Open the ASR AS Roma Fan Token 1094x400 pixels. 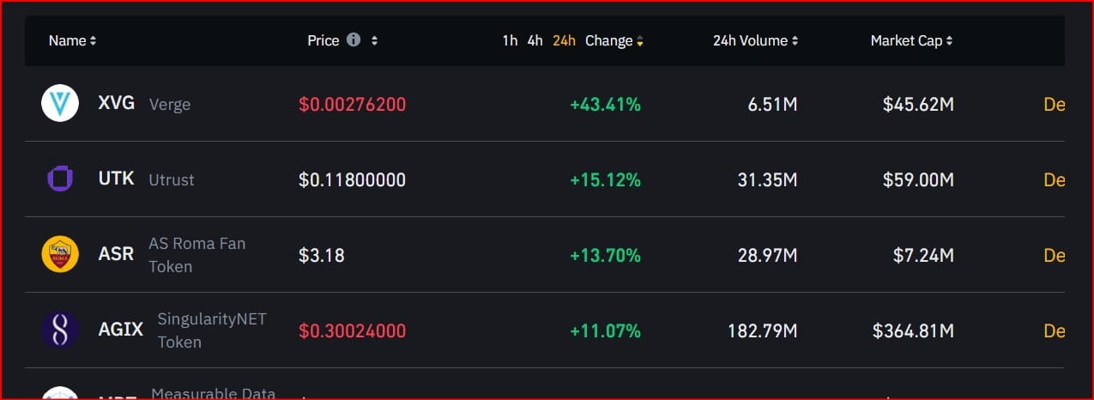(x=117, y=255)
